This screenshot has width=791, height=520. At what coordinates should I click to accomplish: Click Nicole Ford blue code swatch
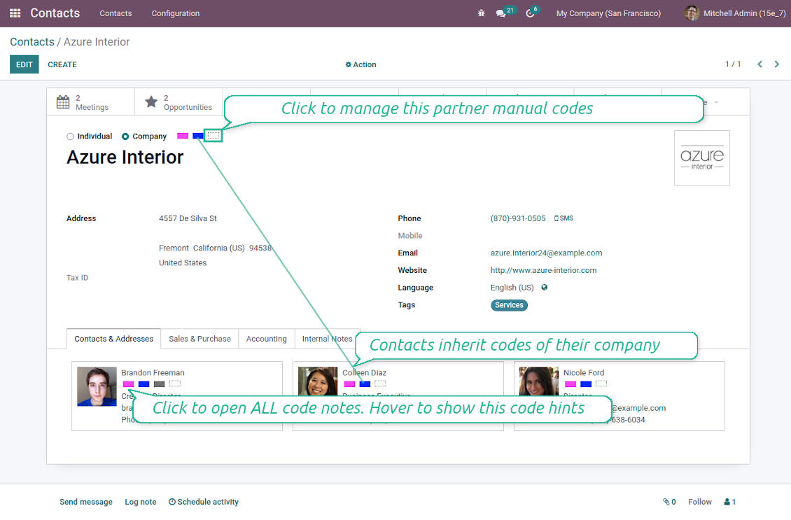tap(586, 384)
